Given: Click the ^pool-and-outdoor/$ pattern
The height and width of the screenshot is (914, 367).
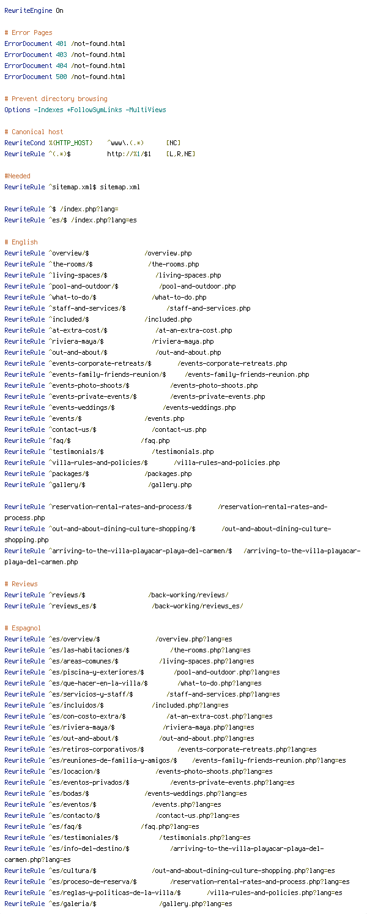Looking at the screenshot, I should tap(83, 286).
